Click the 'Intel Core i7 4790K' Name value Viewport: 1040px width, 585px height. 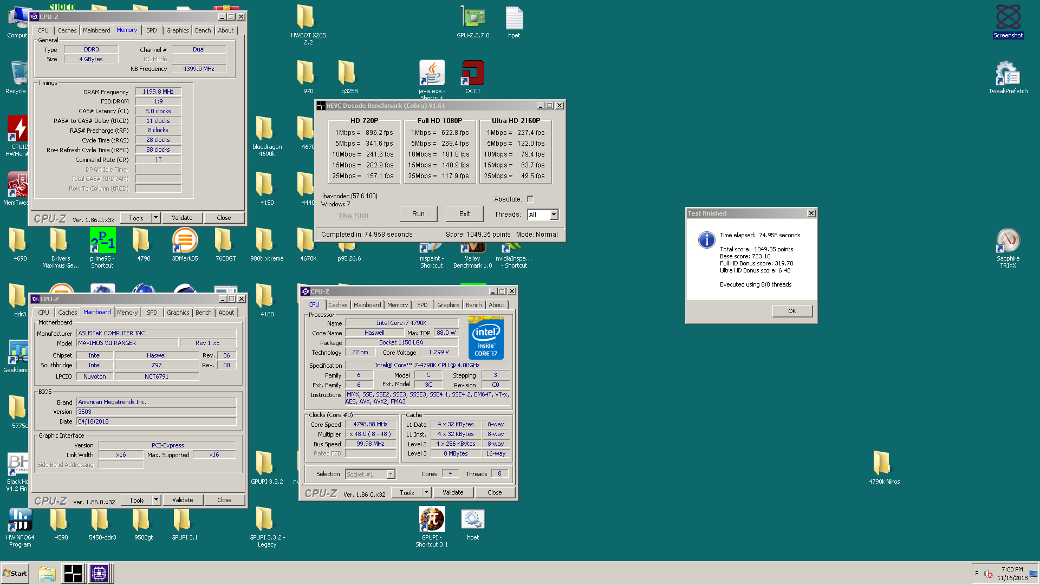coord(401,323)
